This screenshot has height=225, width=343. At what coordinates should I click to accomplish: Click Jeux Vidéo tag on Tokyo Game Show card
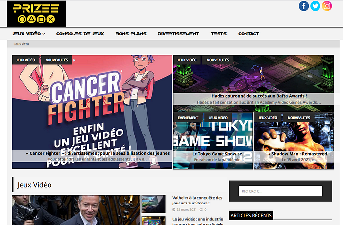click(x=219, y=118)
